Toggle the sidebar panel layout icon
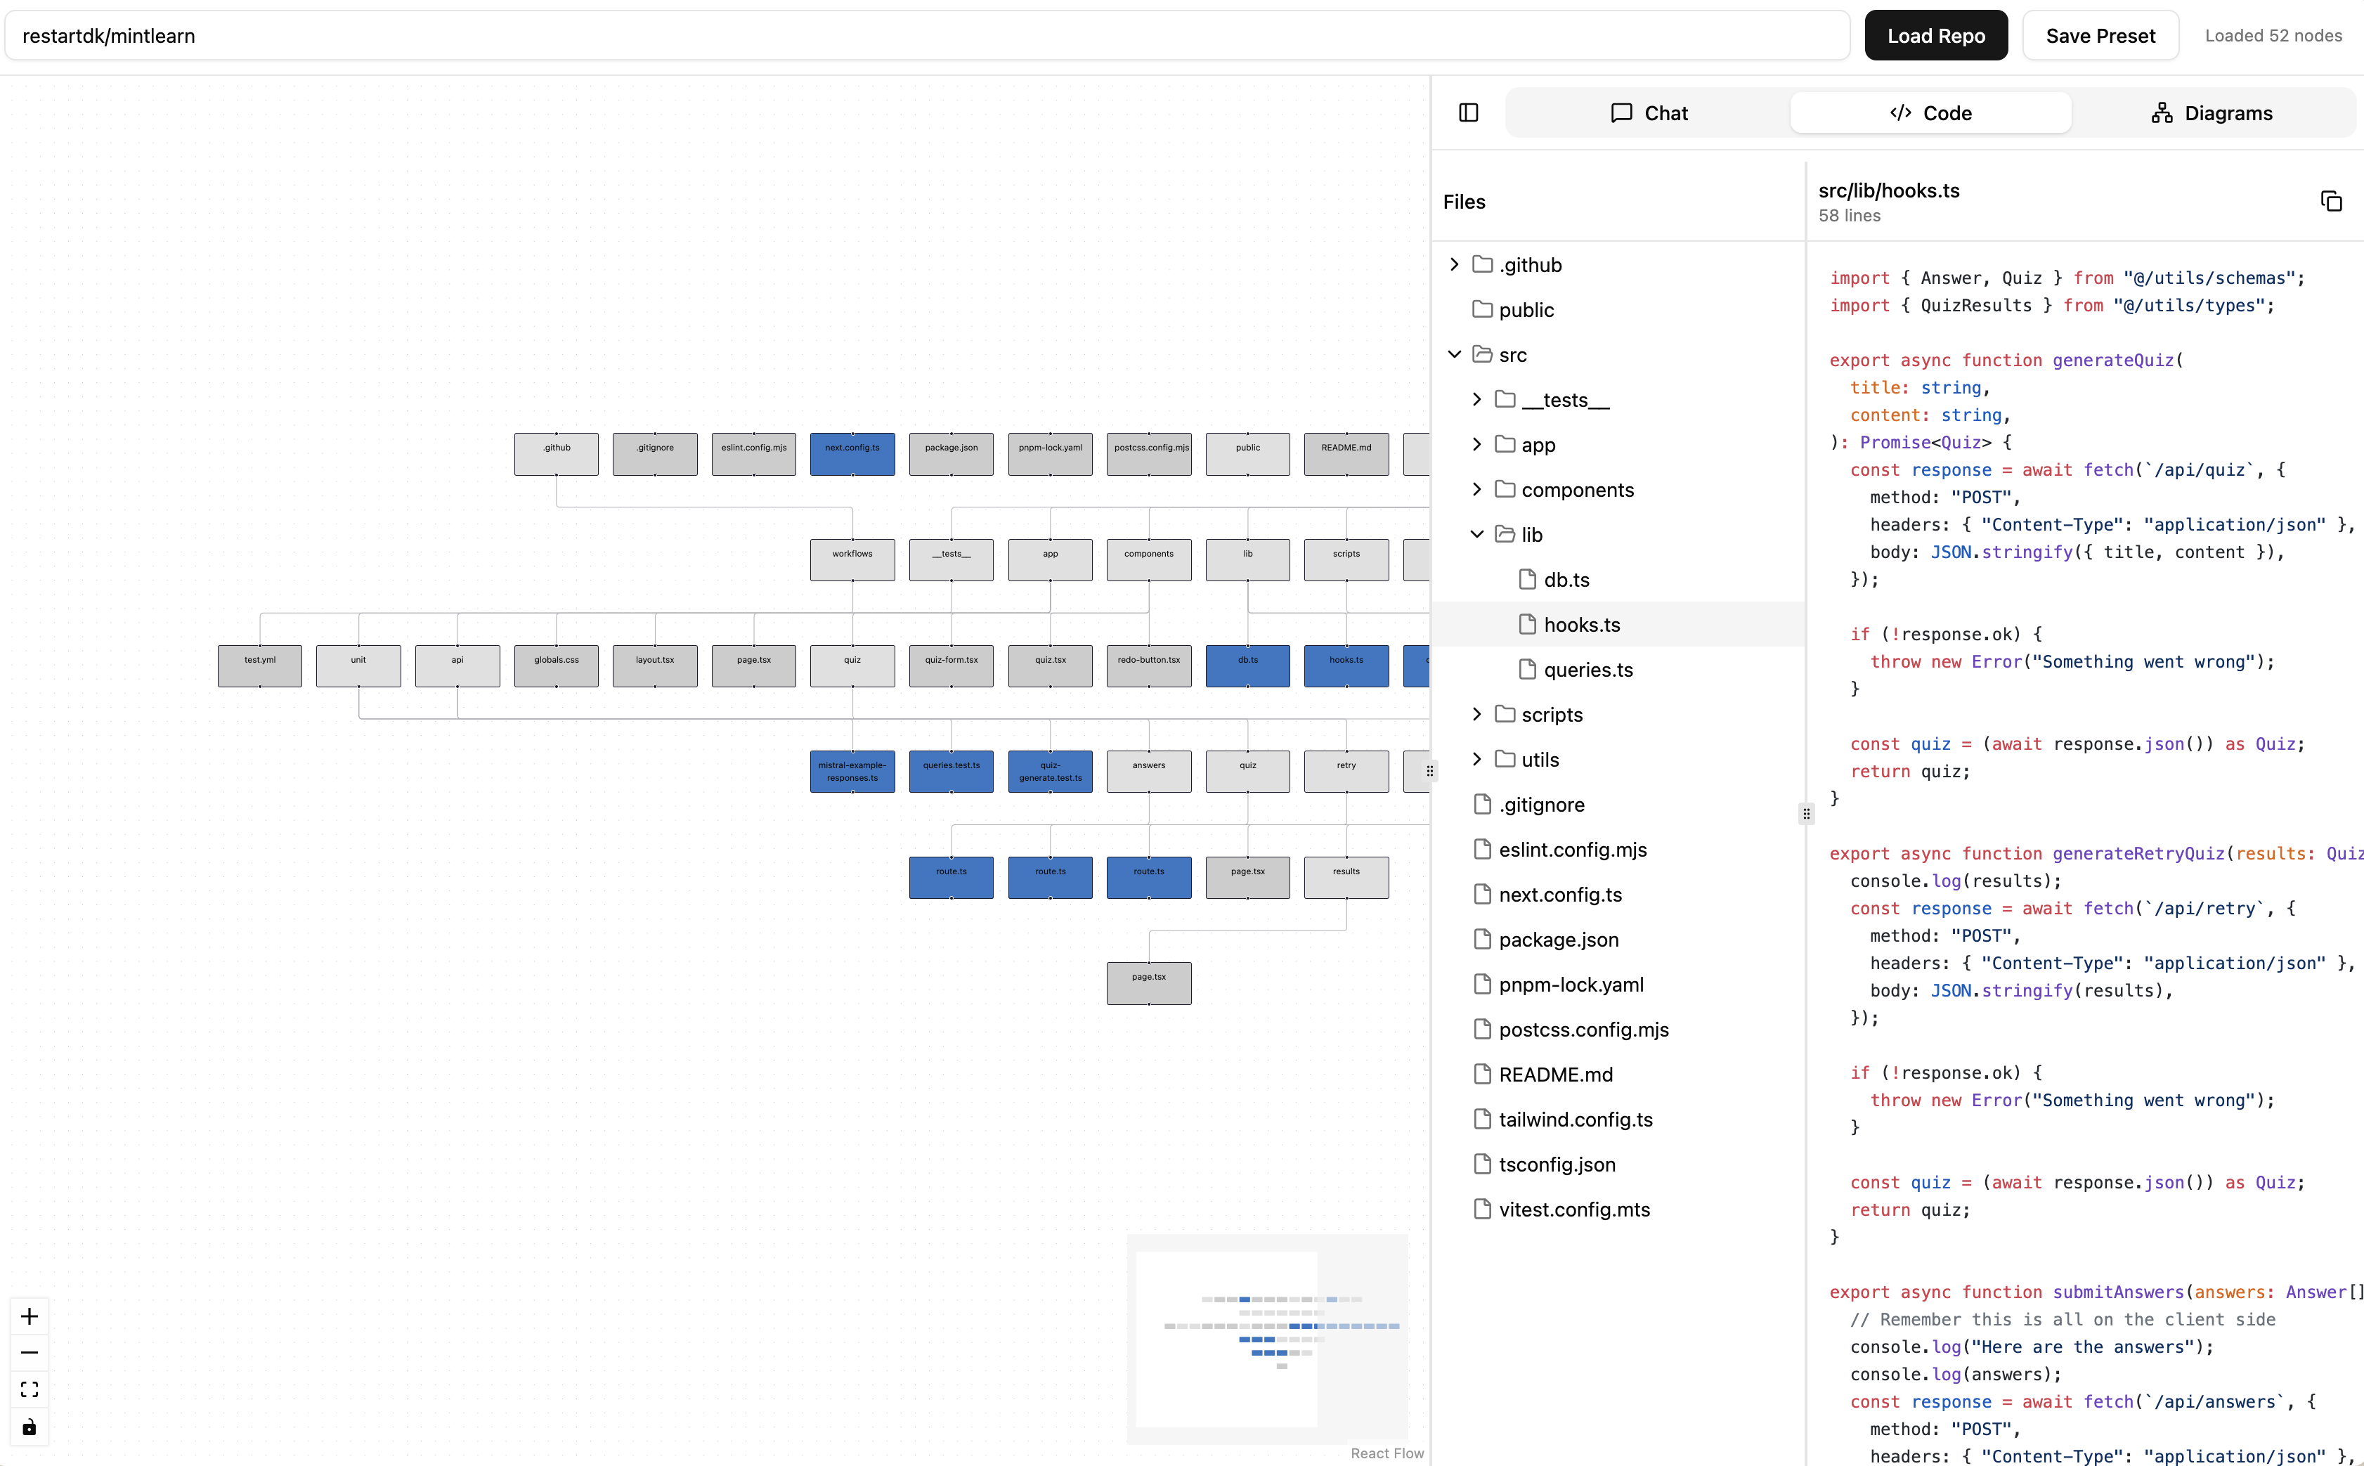The width and height of the screenshot is (2364, 1466). (x=1469, y=113)
